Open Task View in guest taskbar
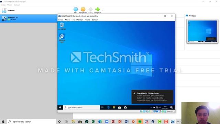The width and height of the screenshot is (220, 124). 102,107
